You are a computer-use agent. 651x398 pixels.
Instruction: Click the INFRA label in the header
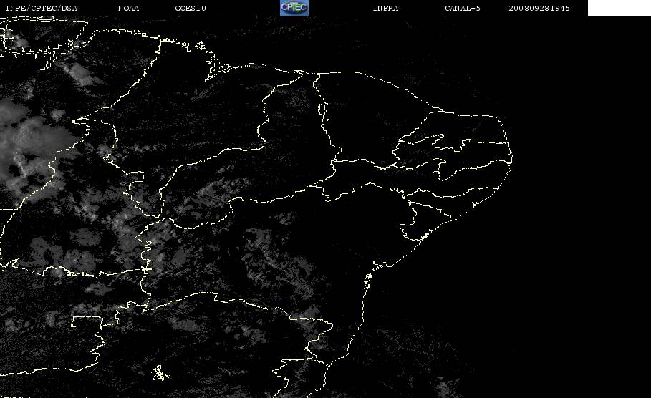(385, 9)
